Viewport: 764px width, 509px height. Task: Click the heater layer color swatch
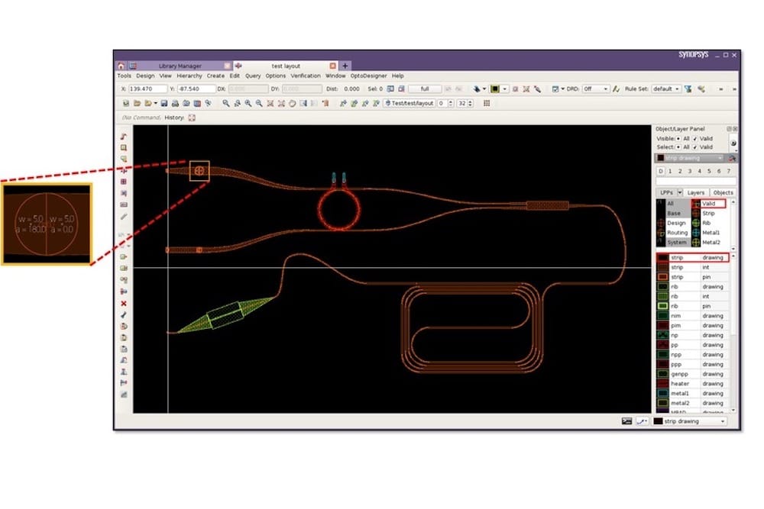(663, 382)
